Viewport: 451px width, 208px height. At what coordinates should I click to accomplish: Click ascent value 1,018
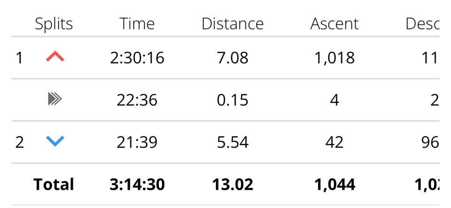click(334, 58)
